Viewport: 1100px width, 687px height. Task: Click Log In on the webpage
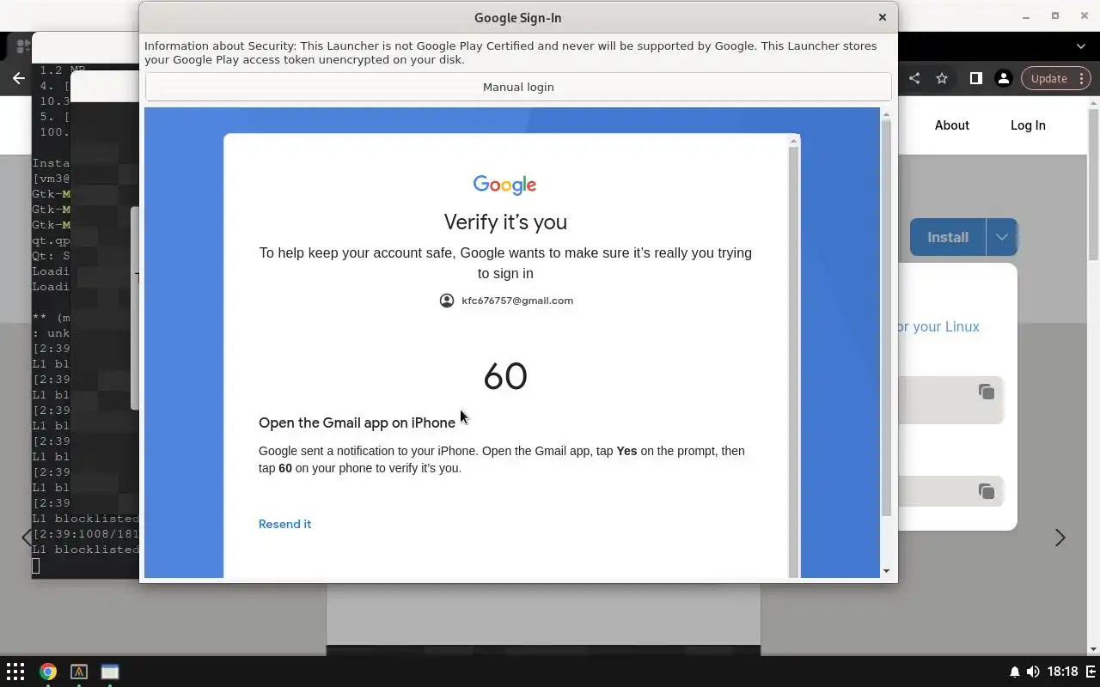click(x=1028, y=125)
